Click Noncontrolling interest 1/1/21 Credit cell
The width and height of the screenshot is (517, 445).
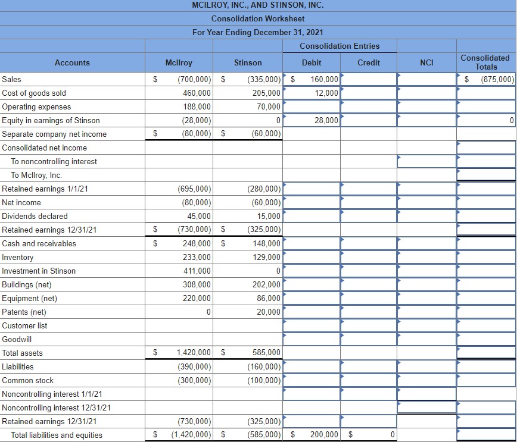[x=369, y=394]
